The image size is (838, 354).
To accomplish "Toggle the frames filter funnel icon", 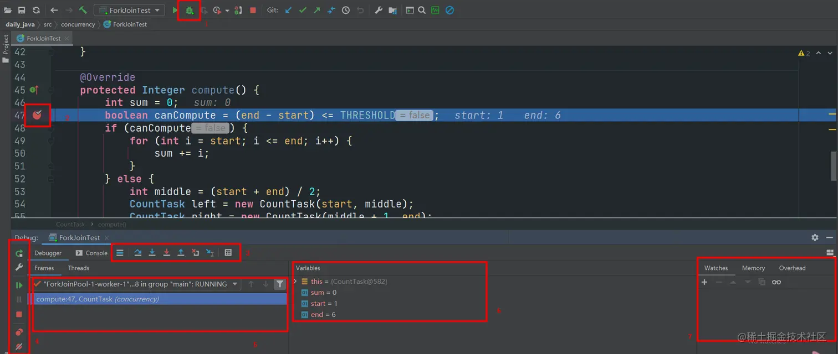I will click(280, 284).
